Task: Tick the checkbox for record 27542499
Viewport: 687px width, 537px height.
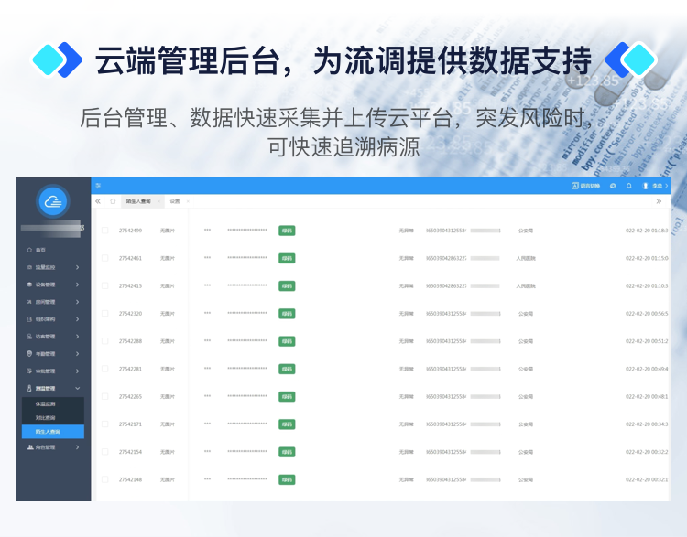Action: (x=104, y=231)
